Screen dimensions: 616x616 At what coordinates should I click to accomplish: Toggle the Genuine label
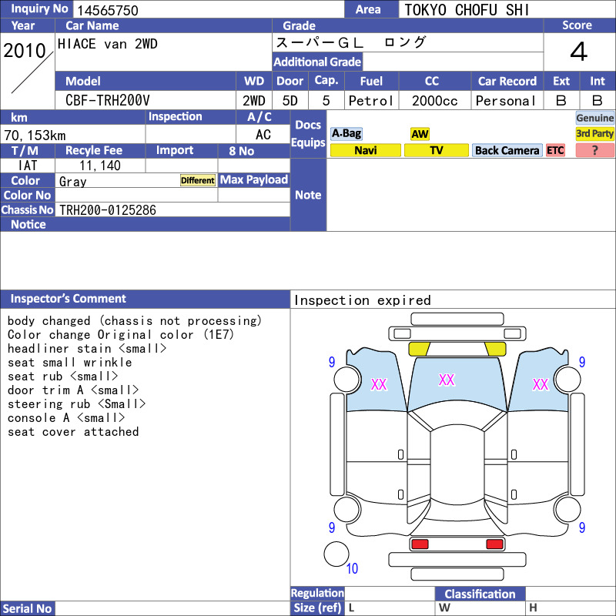point(594,118)
